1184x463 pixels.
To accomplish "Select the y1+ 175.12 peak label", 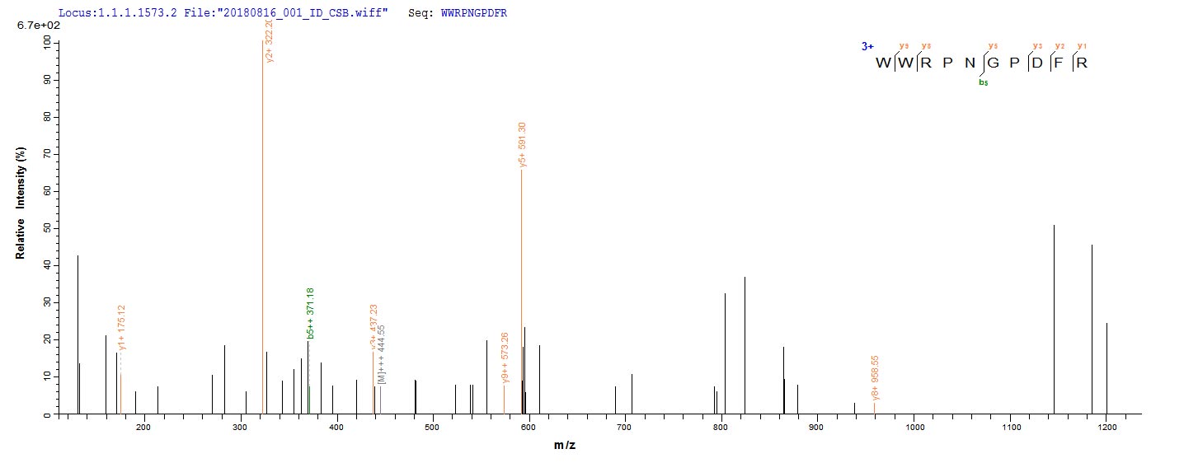I will [122, 328].
